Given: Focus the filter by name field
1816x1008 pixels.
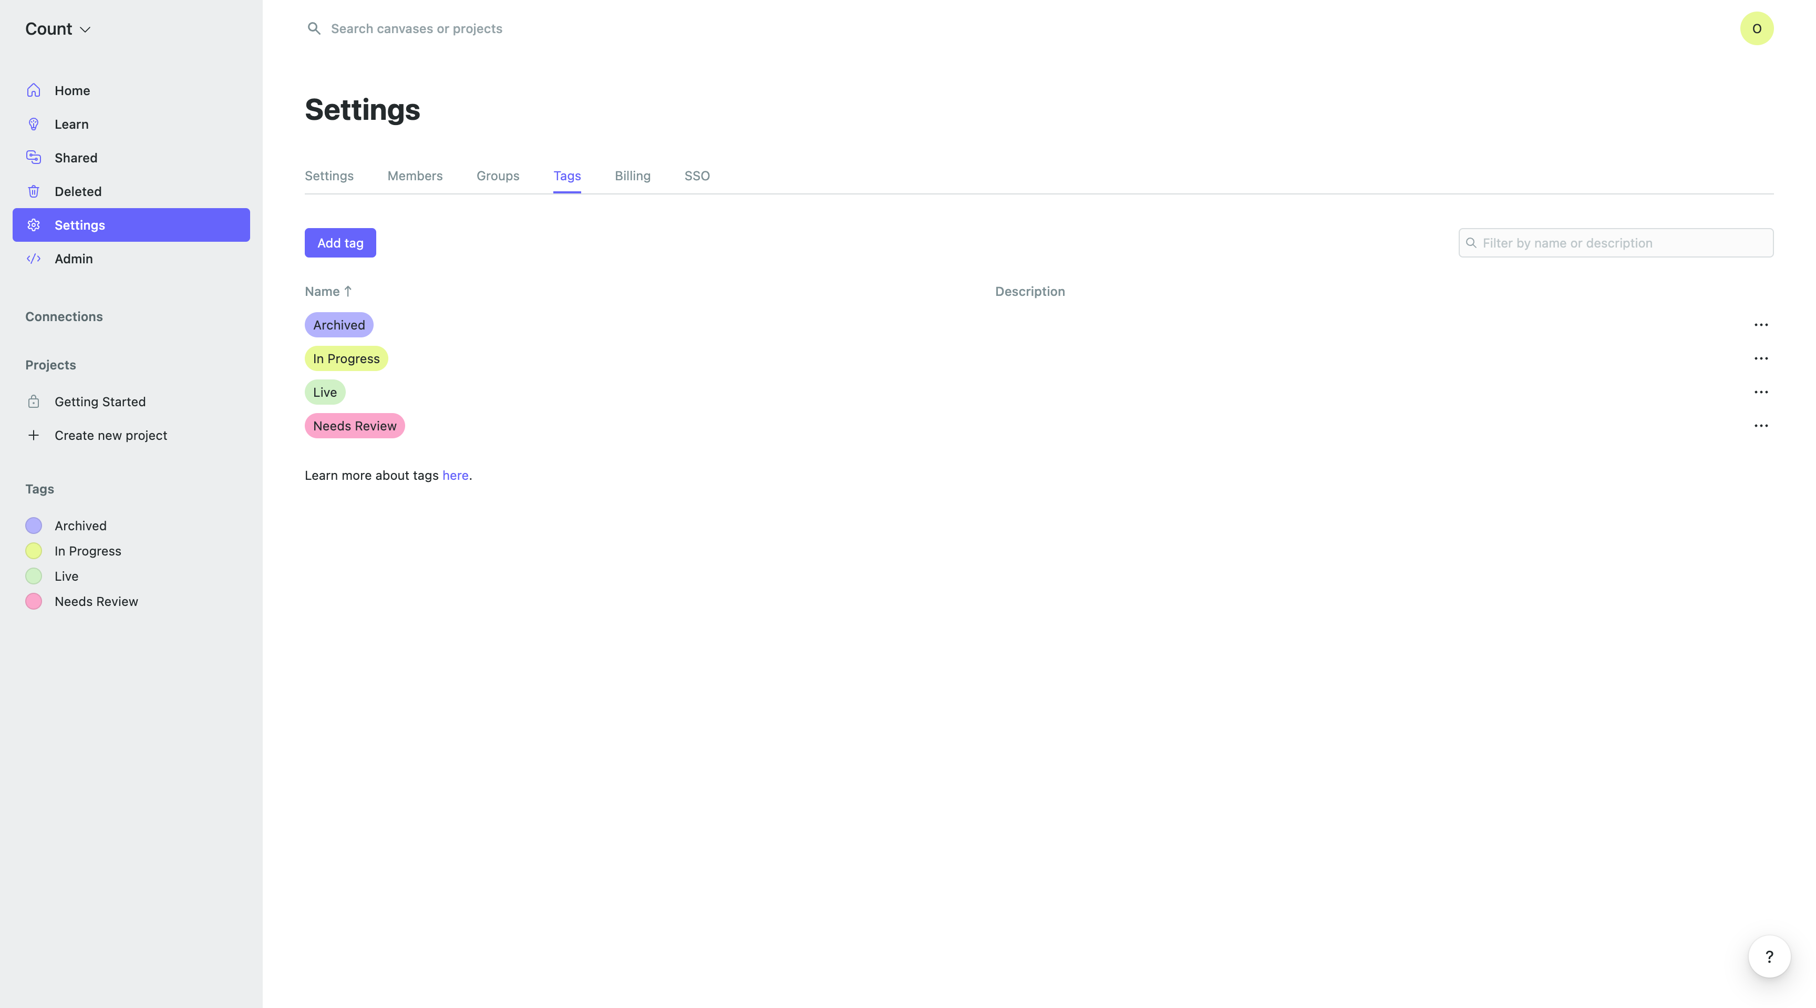Looking at the screenshot, I should click(1624, 242).
